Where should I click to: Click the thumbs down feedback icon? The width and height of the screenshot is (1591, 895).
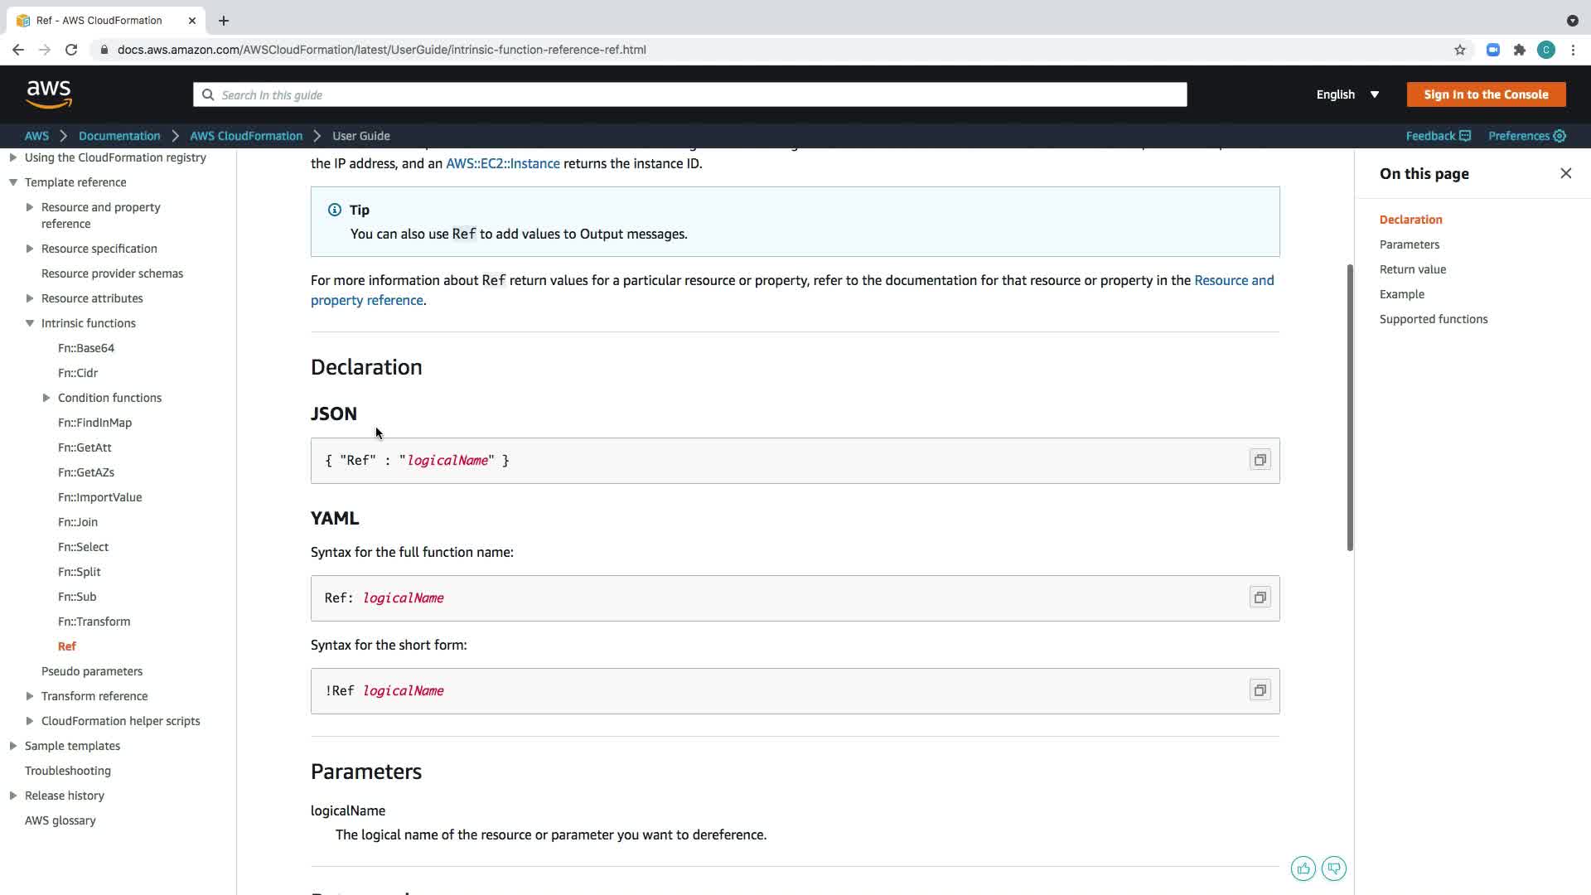(1334, 868)
